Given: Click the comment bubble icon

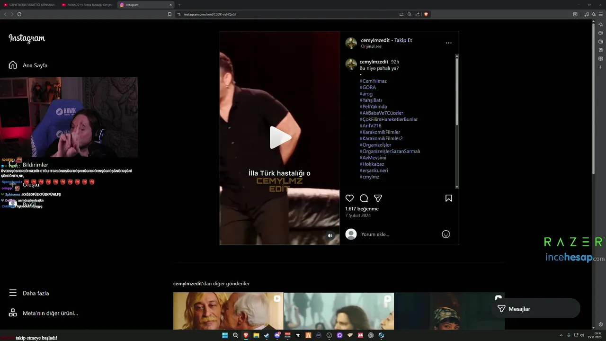Looking at the screenshot, I should pos(364,198).
